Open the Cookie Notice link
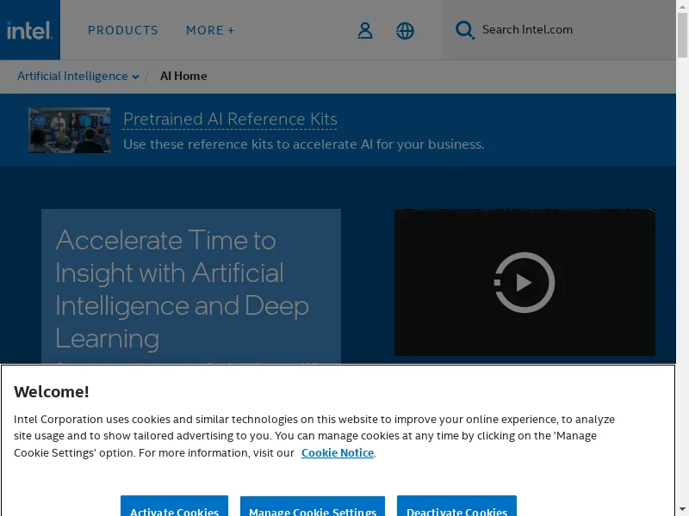 tap(338, 453)
